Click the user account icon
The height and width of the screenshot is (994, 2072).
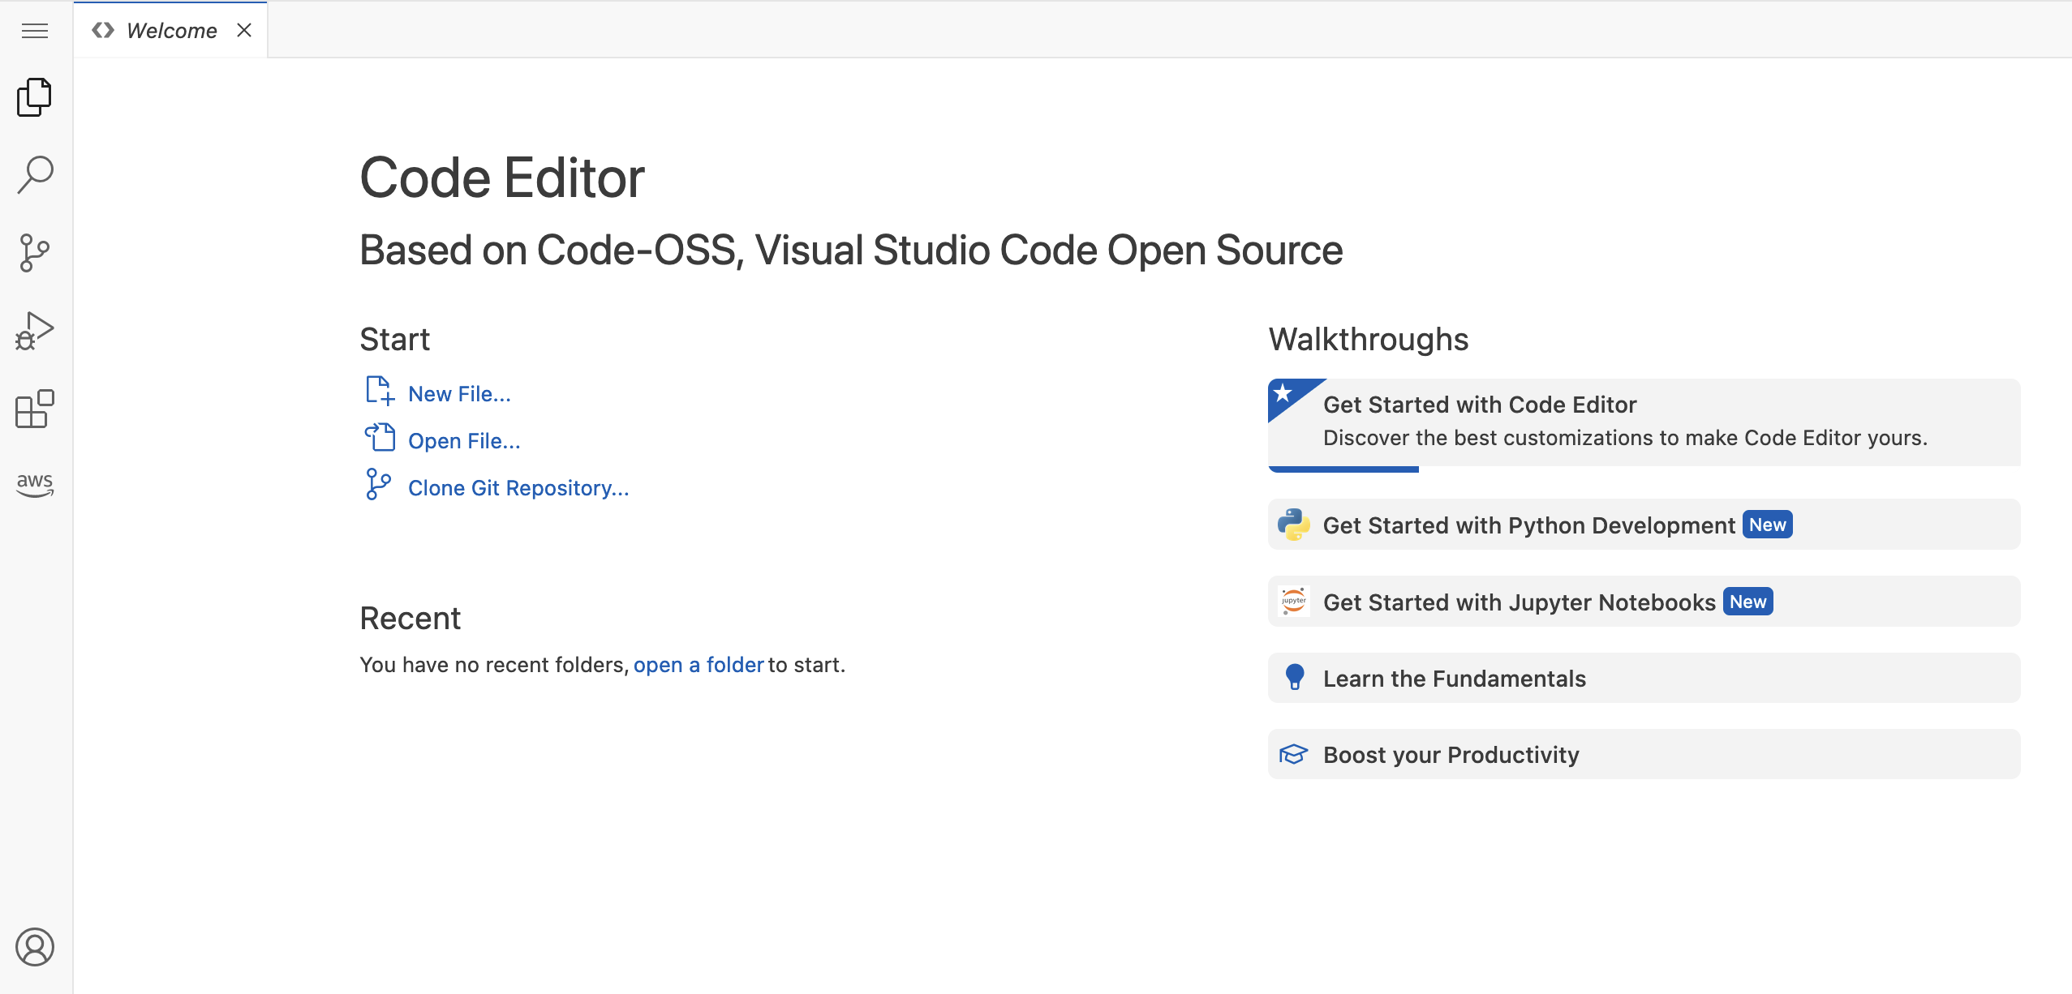coord(36,948)
